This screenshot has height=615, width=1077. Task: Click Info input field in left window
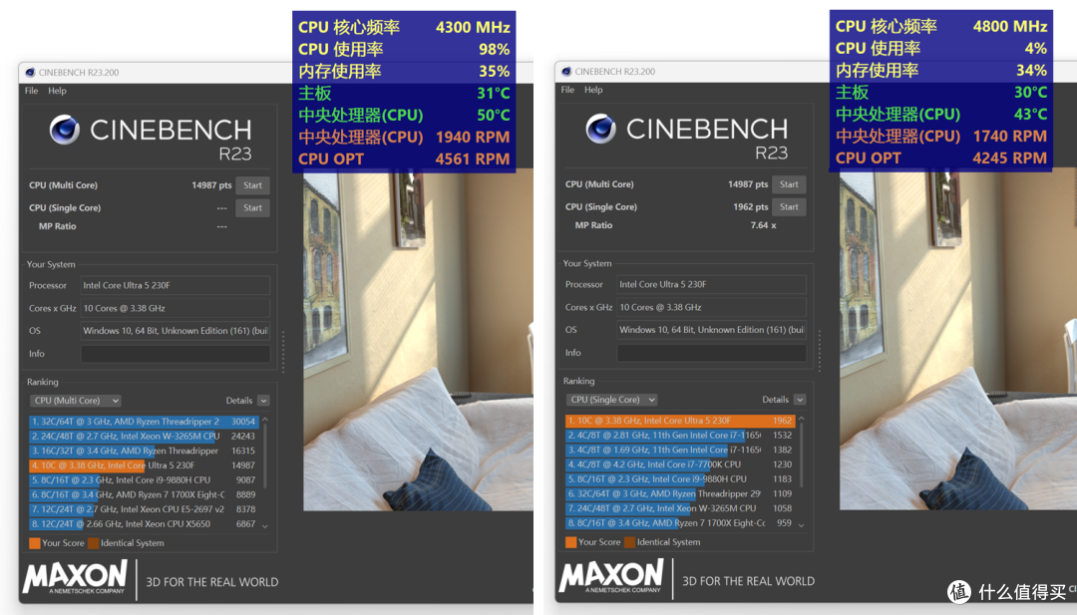(176, 354)
